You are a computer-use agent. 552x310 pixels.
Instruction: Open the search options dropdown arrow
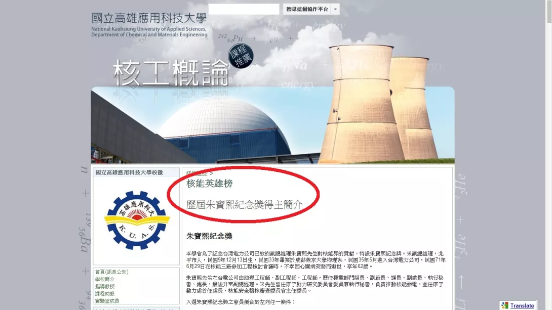click(x=335, y=9)
